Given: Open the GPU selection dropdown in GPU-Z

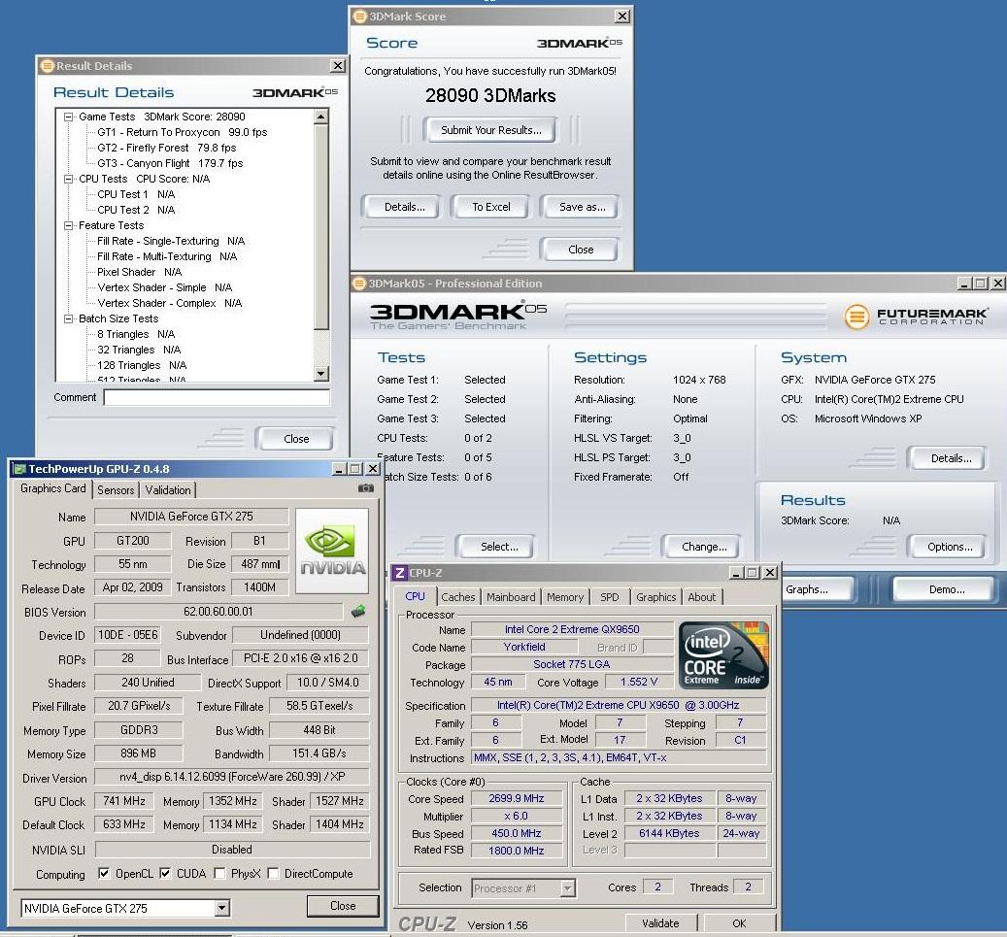Looking at the screenshot, I should point(222,908).
